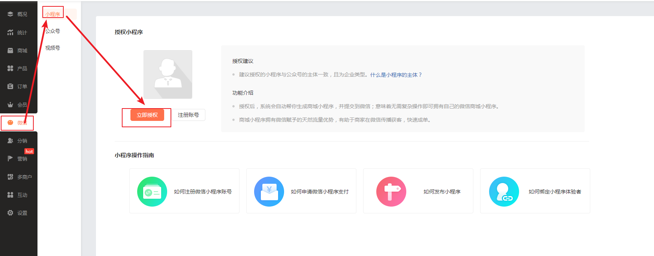Click the 分销 people icon

10,141
